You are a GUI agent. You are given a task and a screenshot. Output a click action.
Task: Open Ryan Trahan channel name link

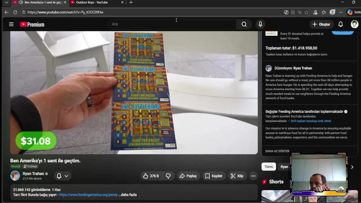33,174
